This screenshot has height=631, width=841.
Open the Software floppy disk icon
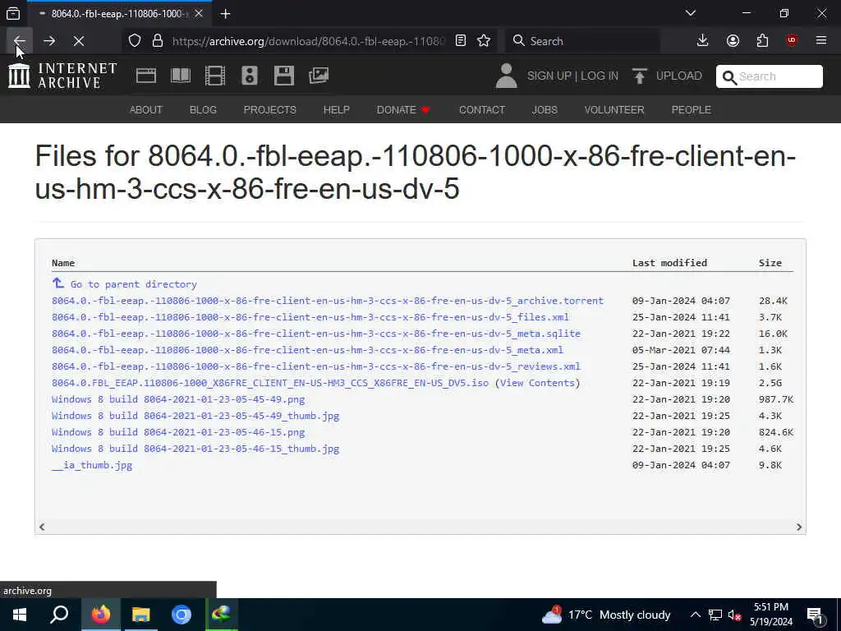point(283,76)
